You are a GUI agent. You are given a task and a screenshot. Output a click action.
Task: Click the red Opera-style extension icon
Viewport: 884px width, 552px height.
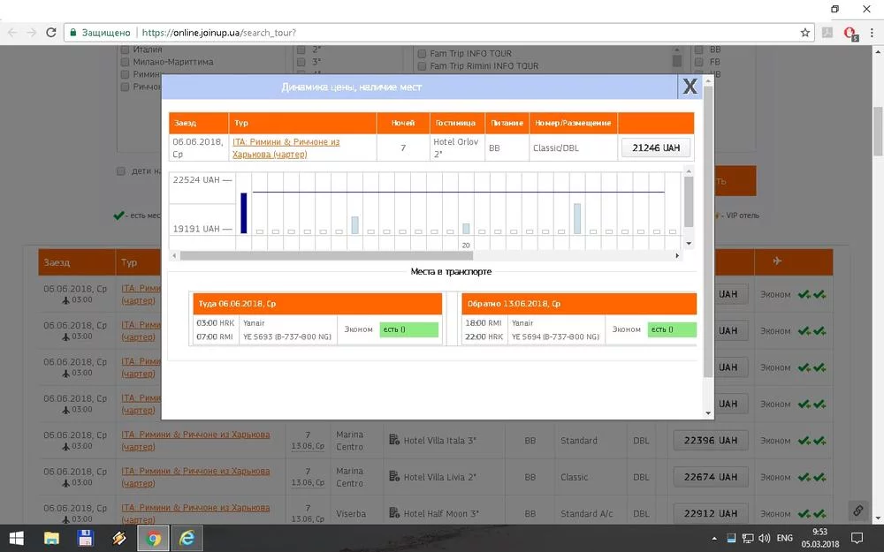click(850, 34)
